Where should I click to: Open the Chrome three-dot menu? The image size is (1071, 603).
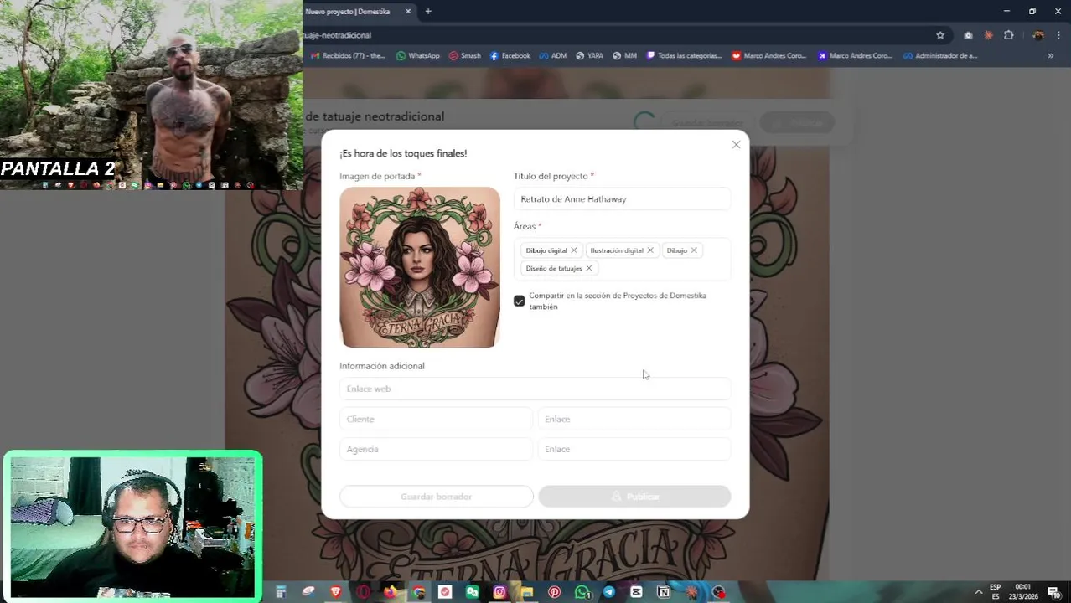click(1059, 35)
